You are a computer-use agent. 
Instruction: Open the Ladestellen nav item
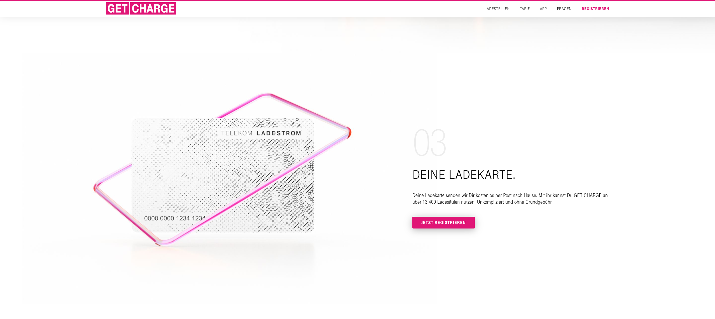tap(497, 9)
